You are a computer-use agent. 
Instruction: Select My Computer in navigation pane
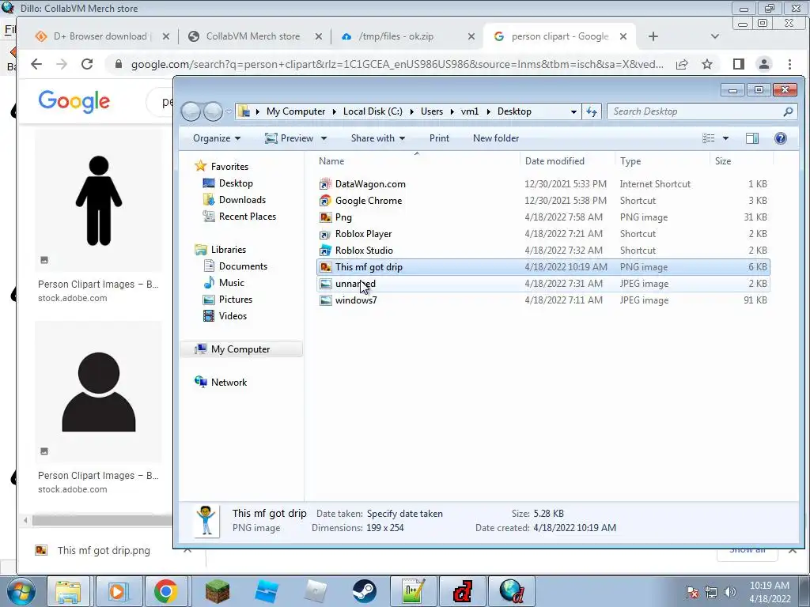240,349
